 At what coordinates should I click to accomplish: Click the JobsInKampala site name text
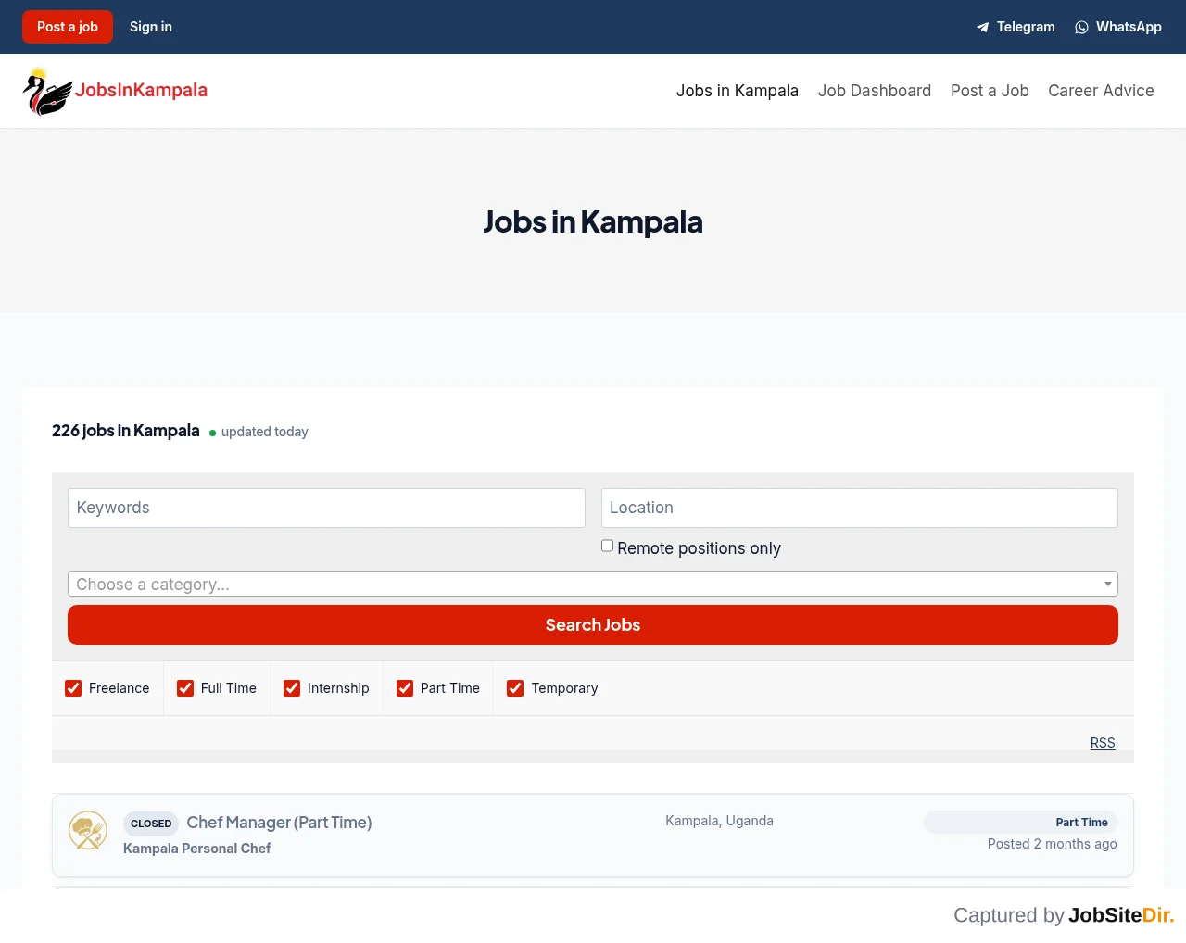click(x=141, y=90)
